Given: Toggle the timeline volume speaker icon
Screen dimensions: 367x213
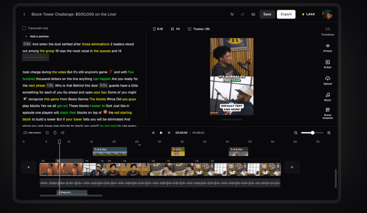Looking at the screenshot, I should 63,133.
